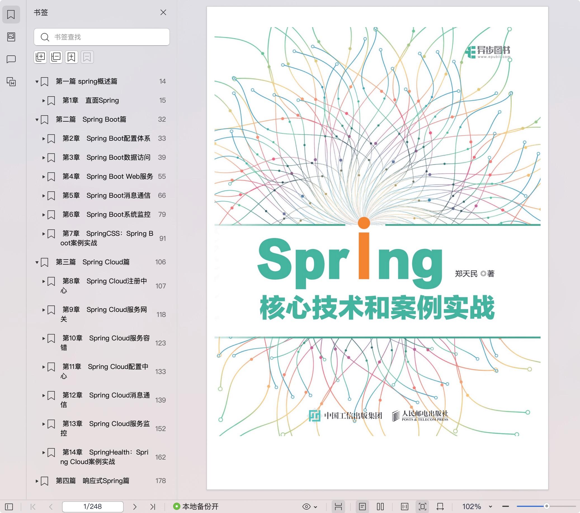Click bookmark icon beside 第三篇 Spring Cloud篇
The width and height of the screenshot is (580, 513).
[x=44, y=262]
